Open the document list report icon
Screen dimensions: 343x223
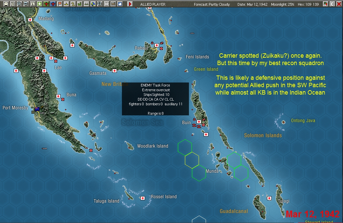pyautogui.click(x=13, y=4)
